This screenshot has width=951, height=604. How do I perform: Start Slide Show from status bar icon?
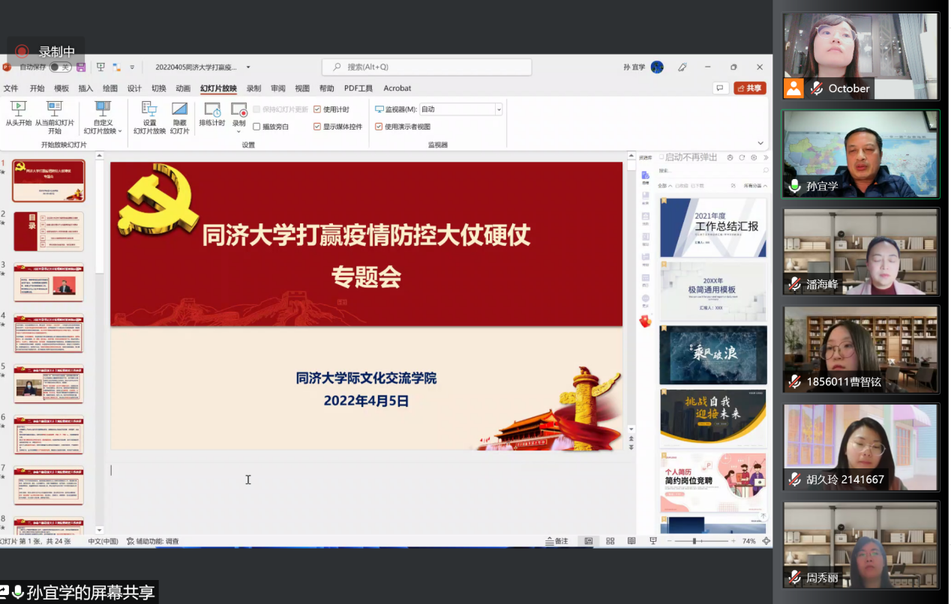tap(652, 541)
